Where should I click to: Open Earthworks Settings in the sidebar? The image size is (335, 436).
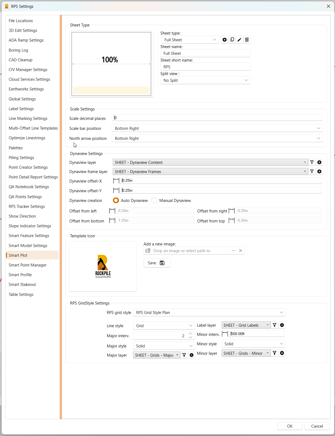[26, 89]
